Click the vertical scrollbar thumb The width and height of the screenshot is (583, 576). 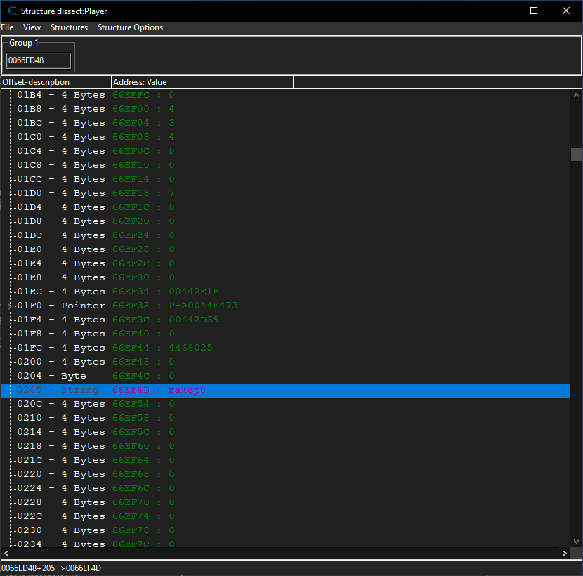click(576, 154)
